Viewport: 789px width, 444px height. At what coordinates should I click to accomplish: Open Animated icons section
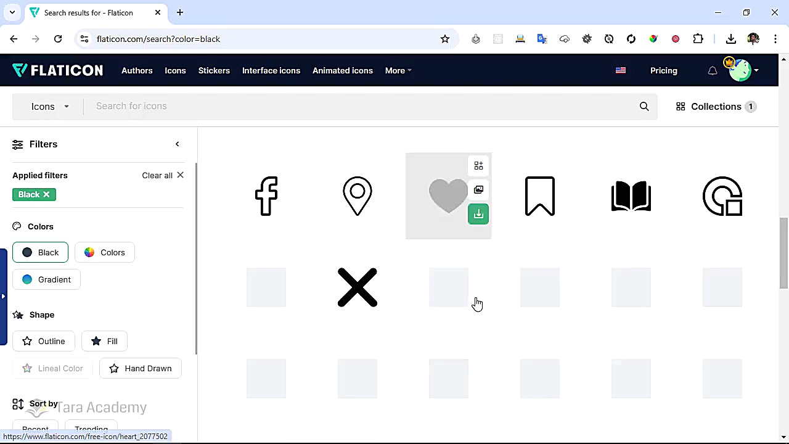(343, 70)
